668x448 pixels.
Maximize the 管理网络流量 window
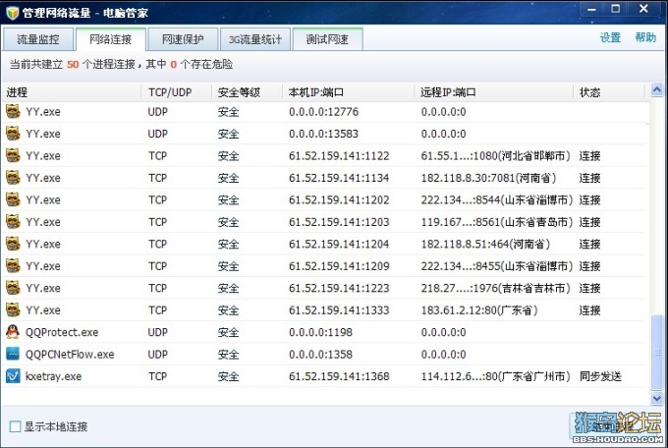tap(615, 9)
